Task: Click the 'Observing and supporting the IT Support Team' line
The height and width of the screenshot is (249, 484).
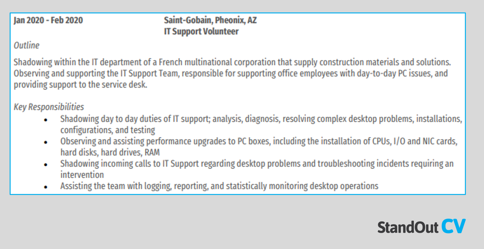Action: pyautogui.click(x=230, y=74)
